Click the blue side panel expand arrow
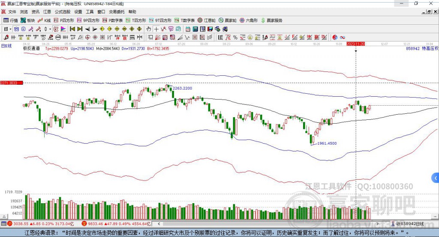Screen dimensions: 439x237 coord(436,178)
